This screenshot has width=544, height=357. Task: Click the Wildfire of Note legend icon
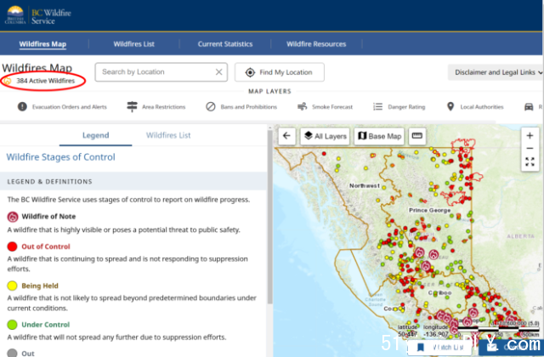[13, 217]
